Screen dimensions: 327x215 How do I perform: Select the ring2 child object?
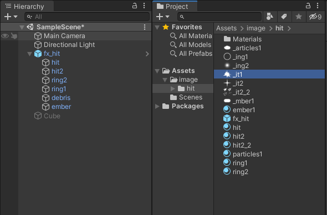click(59, 80)
